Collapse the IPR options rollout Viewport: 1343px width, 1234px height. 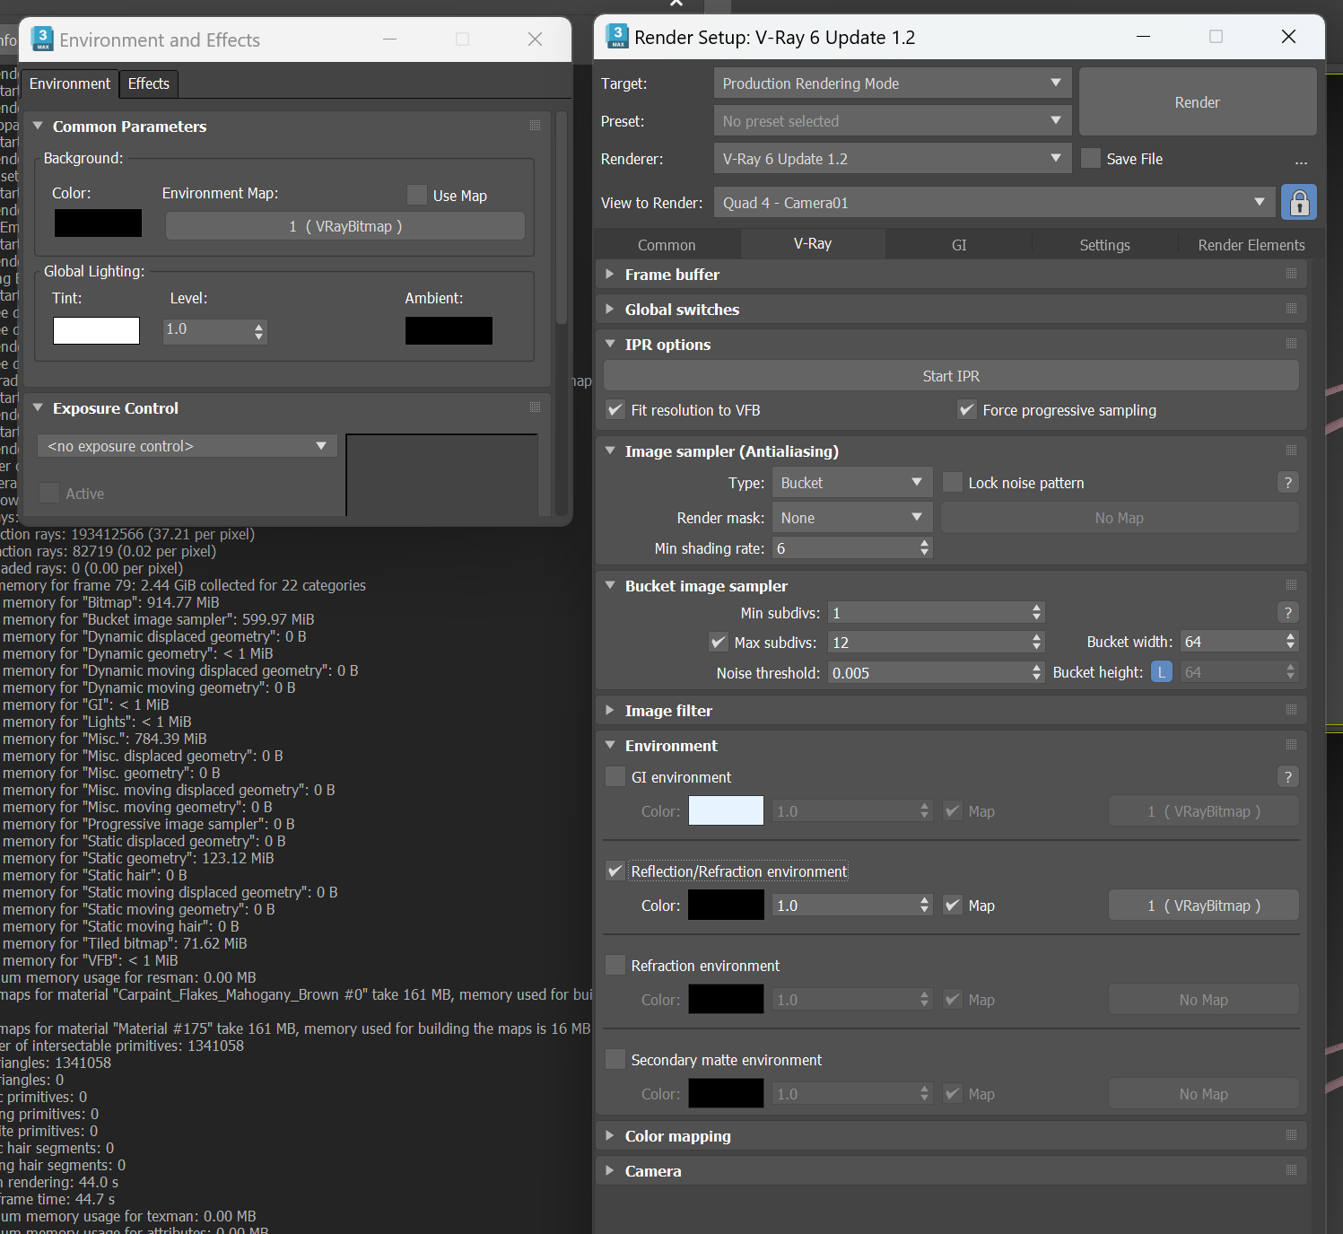click(x=610, y=344)
